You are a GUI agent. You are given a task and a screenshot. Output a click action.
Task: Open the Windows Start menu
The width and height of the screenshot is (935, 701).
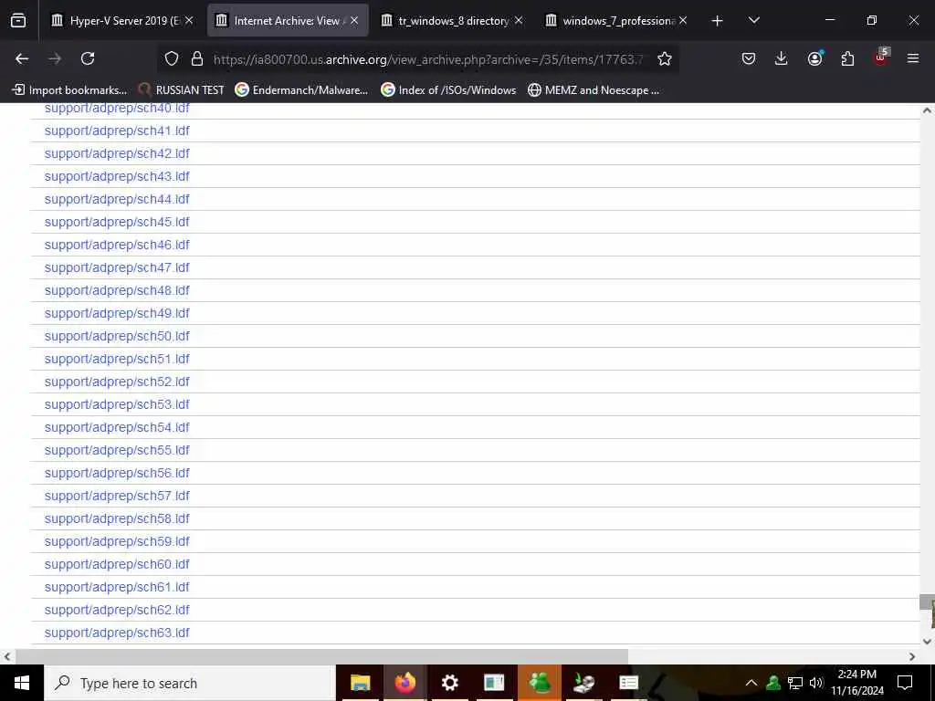(22, 683)
